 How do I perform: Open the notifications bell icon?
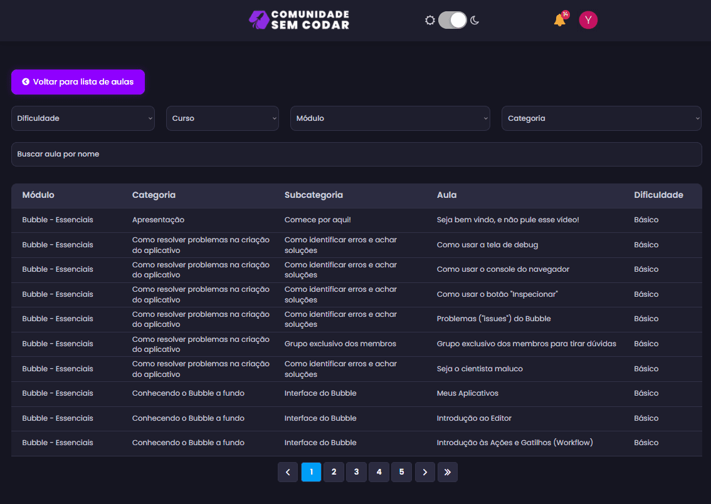tap(561, 20)
